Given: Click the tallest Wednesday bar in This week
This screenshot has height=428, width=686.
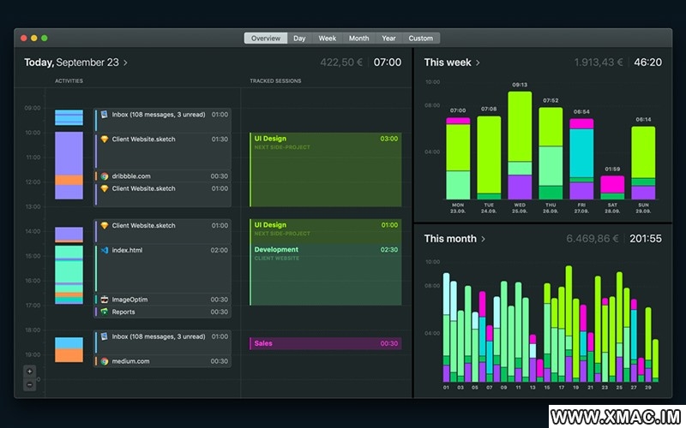Looking at the screenshot, I should [x=520, y=144].
